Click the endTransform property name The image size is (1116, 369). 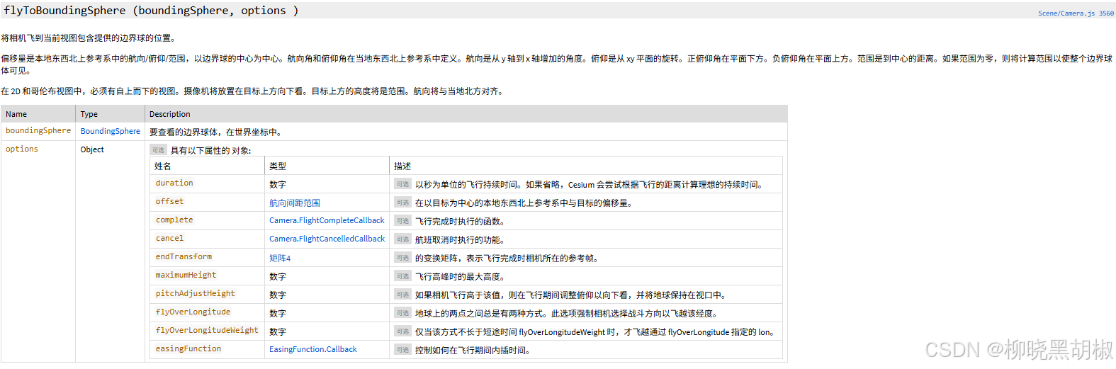point(184,257)
